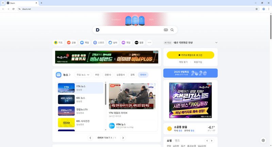Select the 연합뉴스TV live channel
The width and height of the screenshot is (272, 147).
pyautogui.click(x=80, y=111)
